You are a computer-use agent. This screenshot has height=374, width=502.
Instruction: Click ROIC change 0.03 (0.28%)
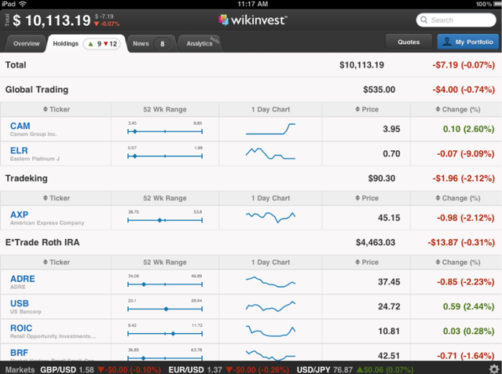(469, 331)
